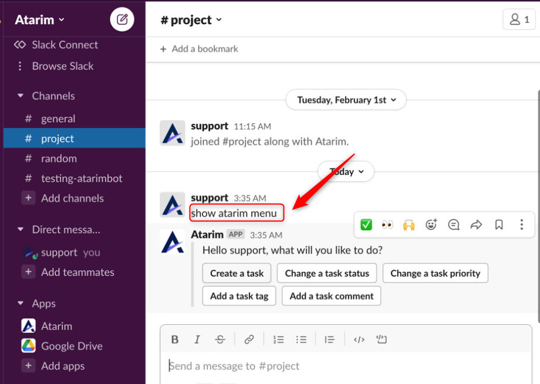Viewport: 540px width, 384px height.
Task: Open the Tuesday, February 1st date dropdown
Action: pyautogui.click(x=346, y=100)
